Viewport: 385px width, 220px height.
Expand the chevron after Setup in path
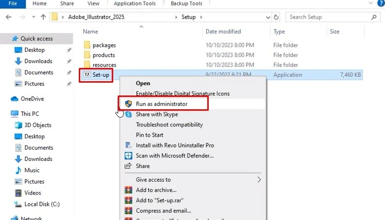201,17
